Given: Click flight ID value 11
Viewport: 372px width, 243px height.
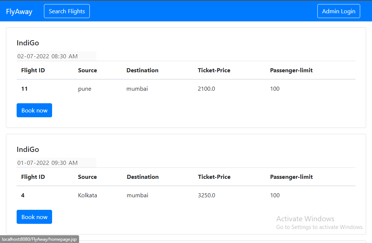Looking at the screenshot, I should [x=24, y=89].
